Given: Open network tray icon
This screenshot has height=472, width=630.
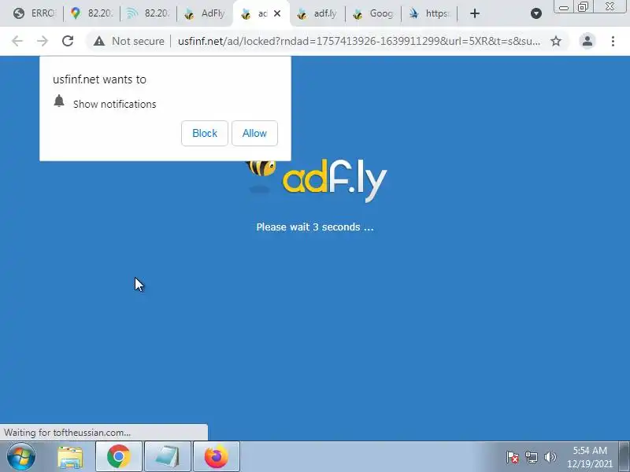Looking at the screenshot, I should coord(531,457).
